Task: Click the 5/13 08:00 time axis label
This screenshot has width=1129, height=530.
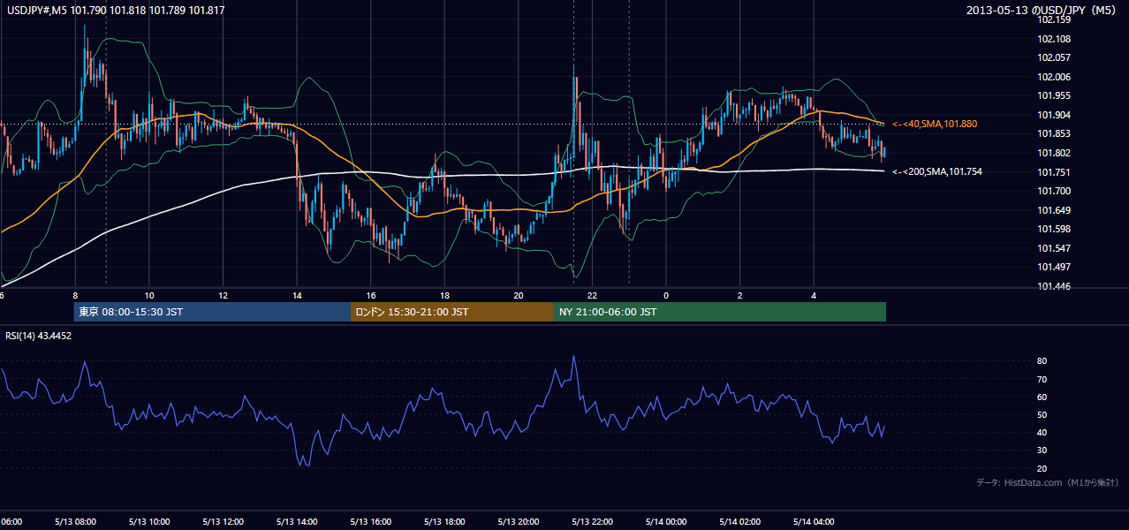Action: click(74, 521)
